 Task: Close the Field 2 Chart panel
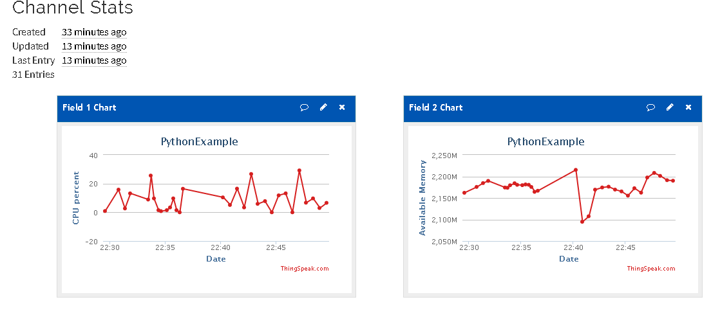(689, 107)
